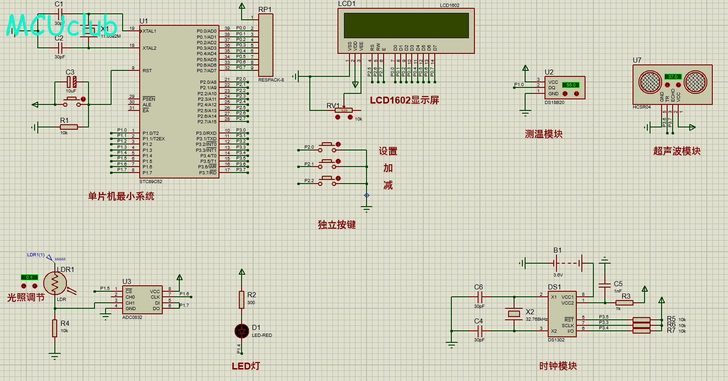
Task: Select the STC89C52 microcontroller U1
Action: click(x=179, y=101)
